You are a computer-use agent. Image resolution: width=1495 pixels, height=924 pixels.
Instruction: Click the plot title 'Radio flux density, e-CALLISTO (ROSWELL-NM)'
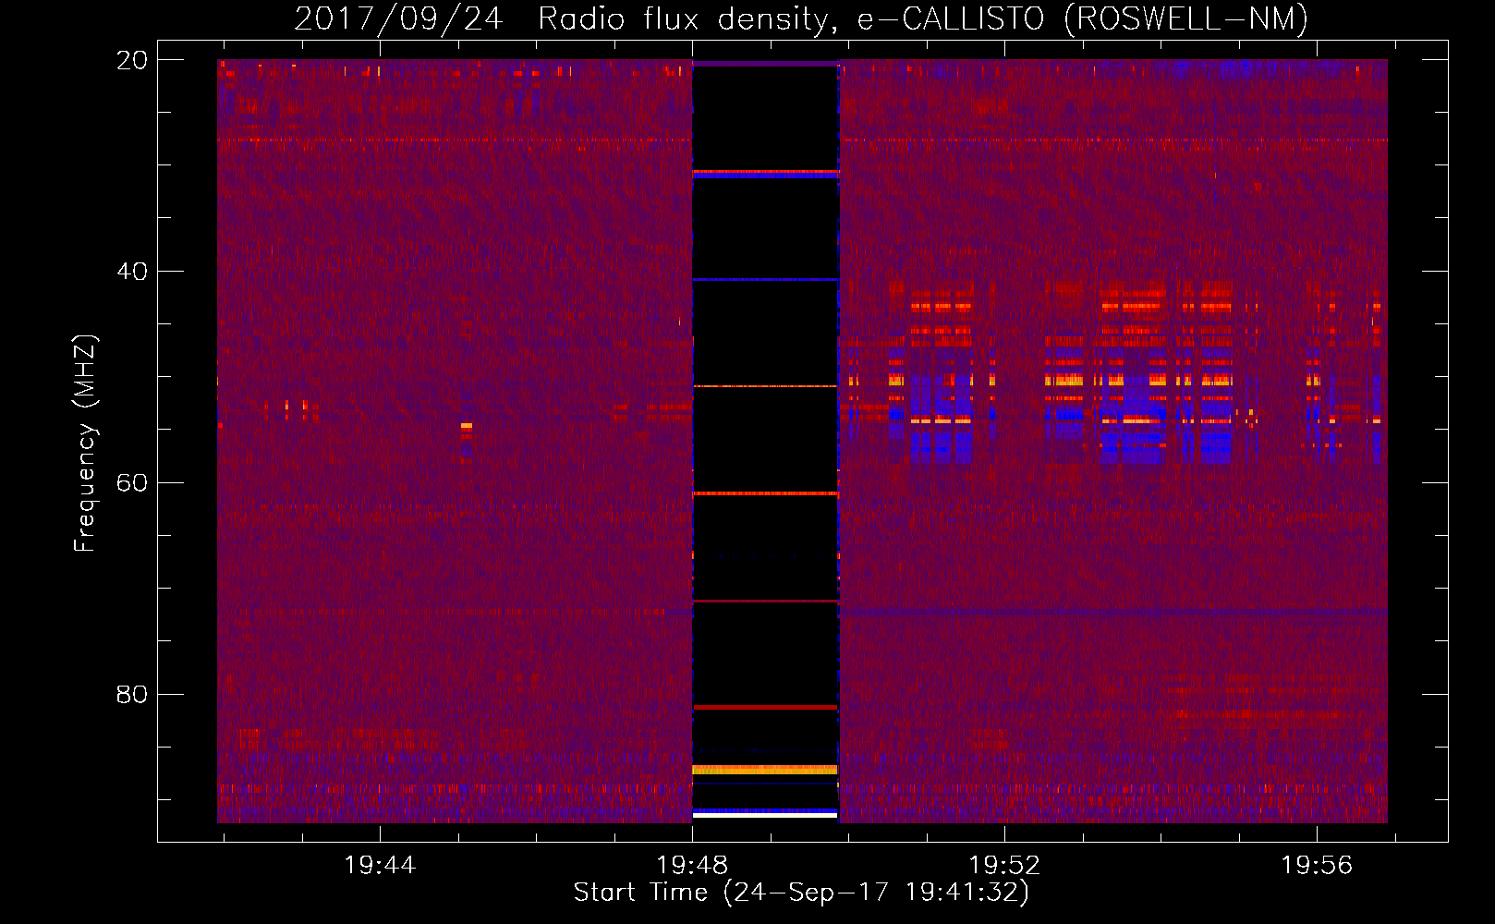(x=923, y=18)
